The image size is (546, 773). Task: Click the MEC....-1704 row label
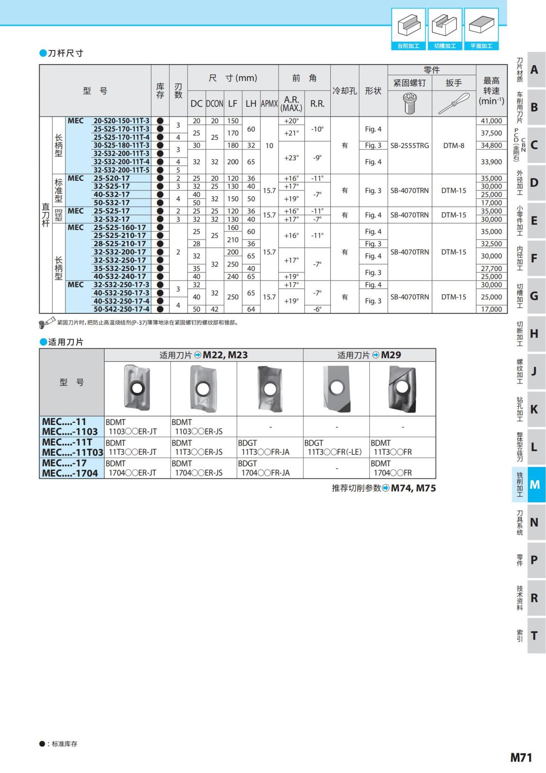70,473
